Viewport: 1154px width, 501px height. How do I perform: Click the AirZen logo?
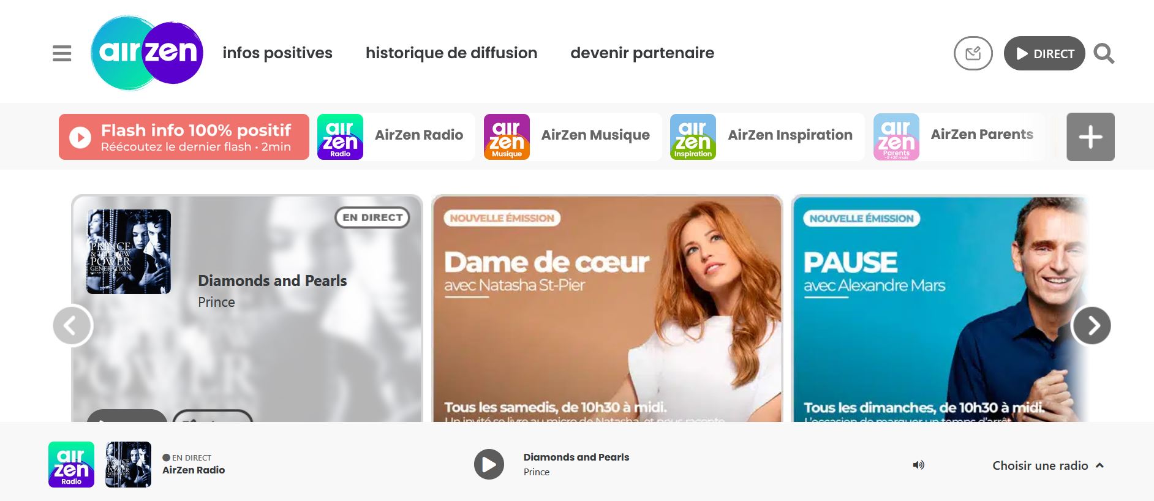tap(147, 53)
